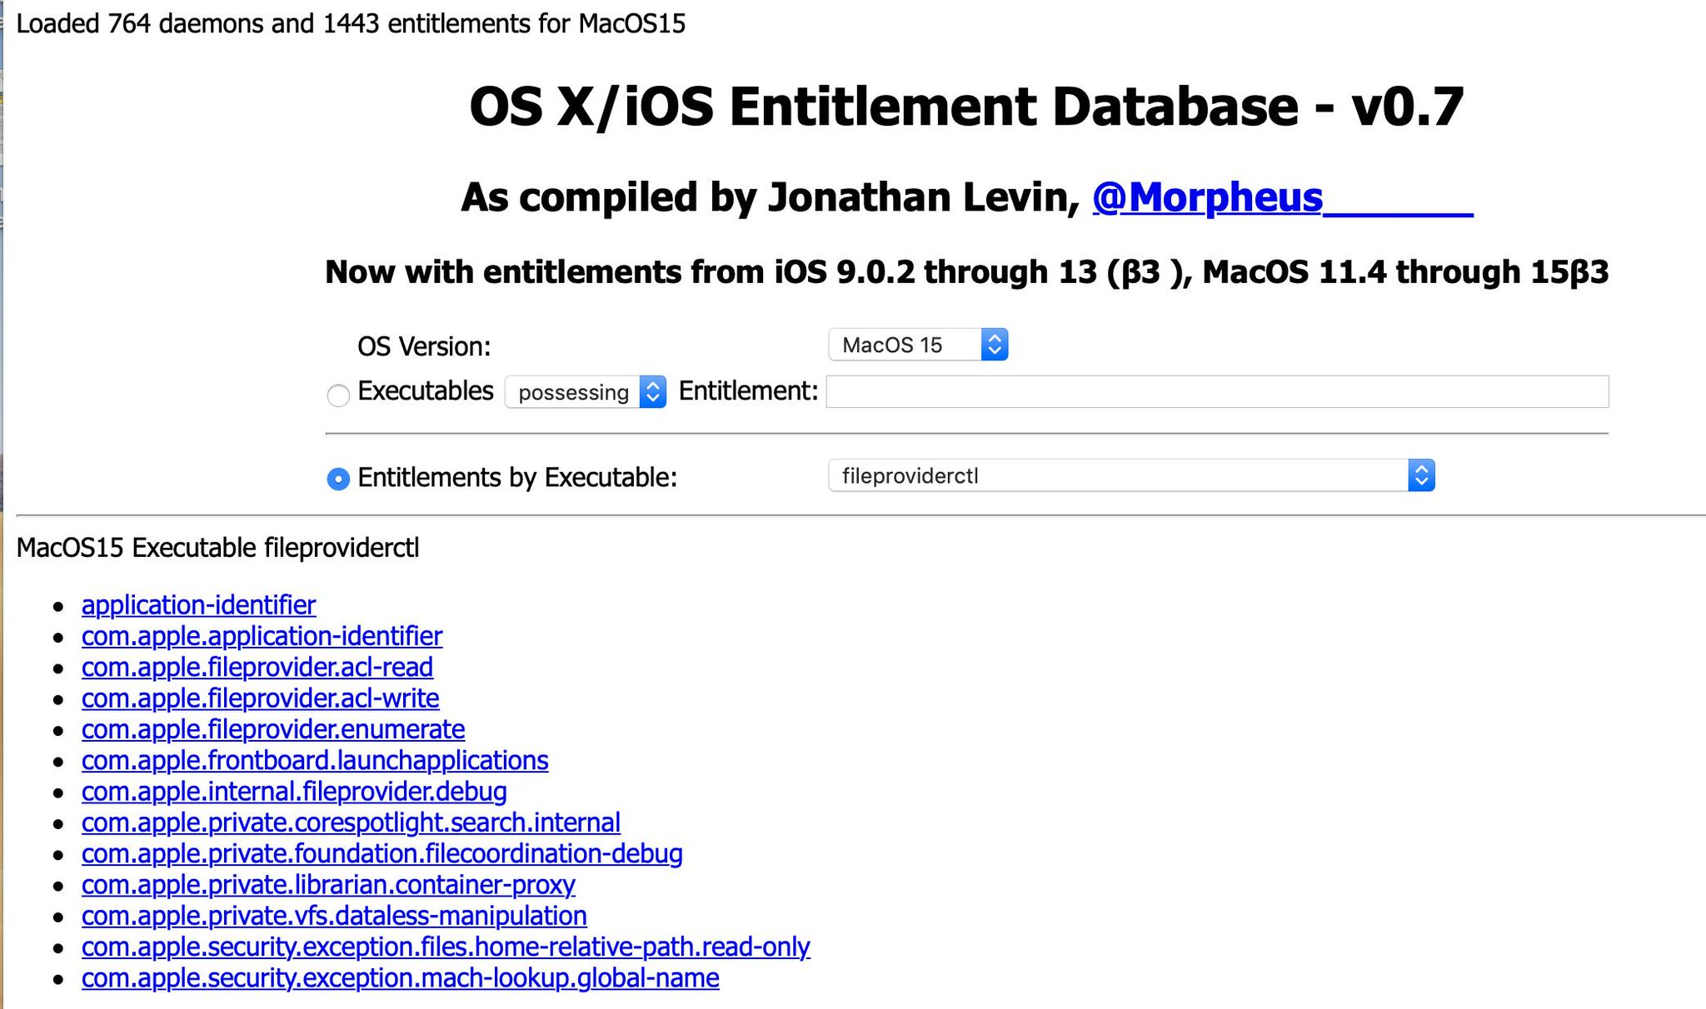Open com.apple.private.vfs.dataless-manipulation link

click(x=334, y=916)
